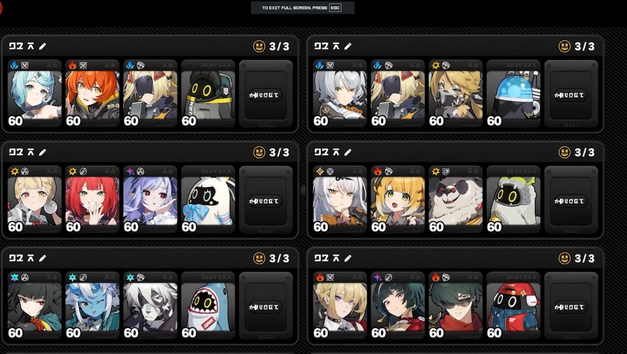Click team button beside the sheep Bangboo
This screenshot has width=627, height=354.
[571, 201]
